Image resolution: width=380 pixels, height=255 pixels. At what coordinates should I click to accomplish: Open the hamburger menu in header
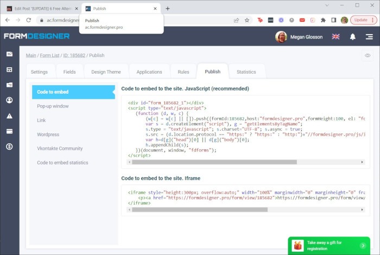[x=369, y=37]
